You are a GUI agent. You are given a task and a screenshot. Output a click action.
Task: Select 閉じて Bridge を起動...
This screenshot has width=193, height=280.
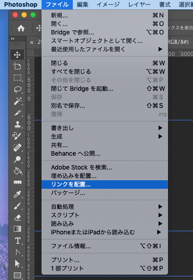[105, 89]
